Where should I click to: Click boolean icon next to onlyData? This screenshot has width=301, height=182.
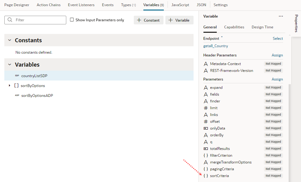(206, 128)
